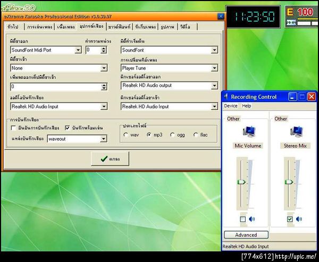Click the Stereo Mix volume slider handle
Screen dimensions: 319x262
(289, 182)
